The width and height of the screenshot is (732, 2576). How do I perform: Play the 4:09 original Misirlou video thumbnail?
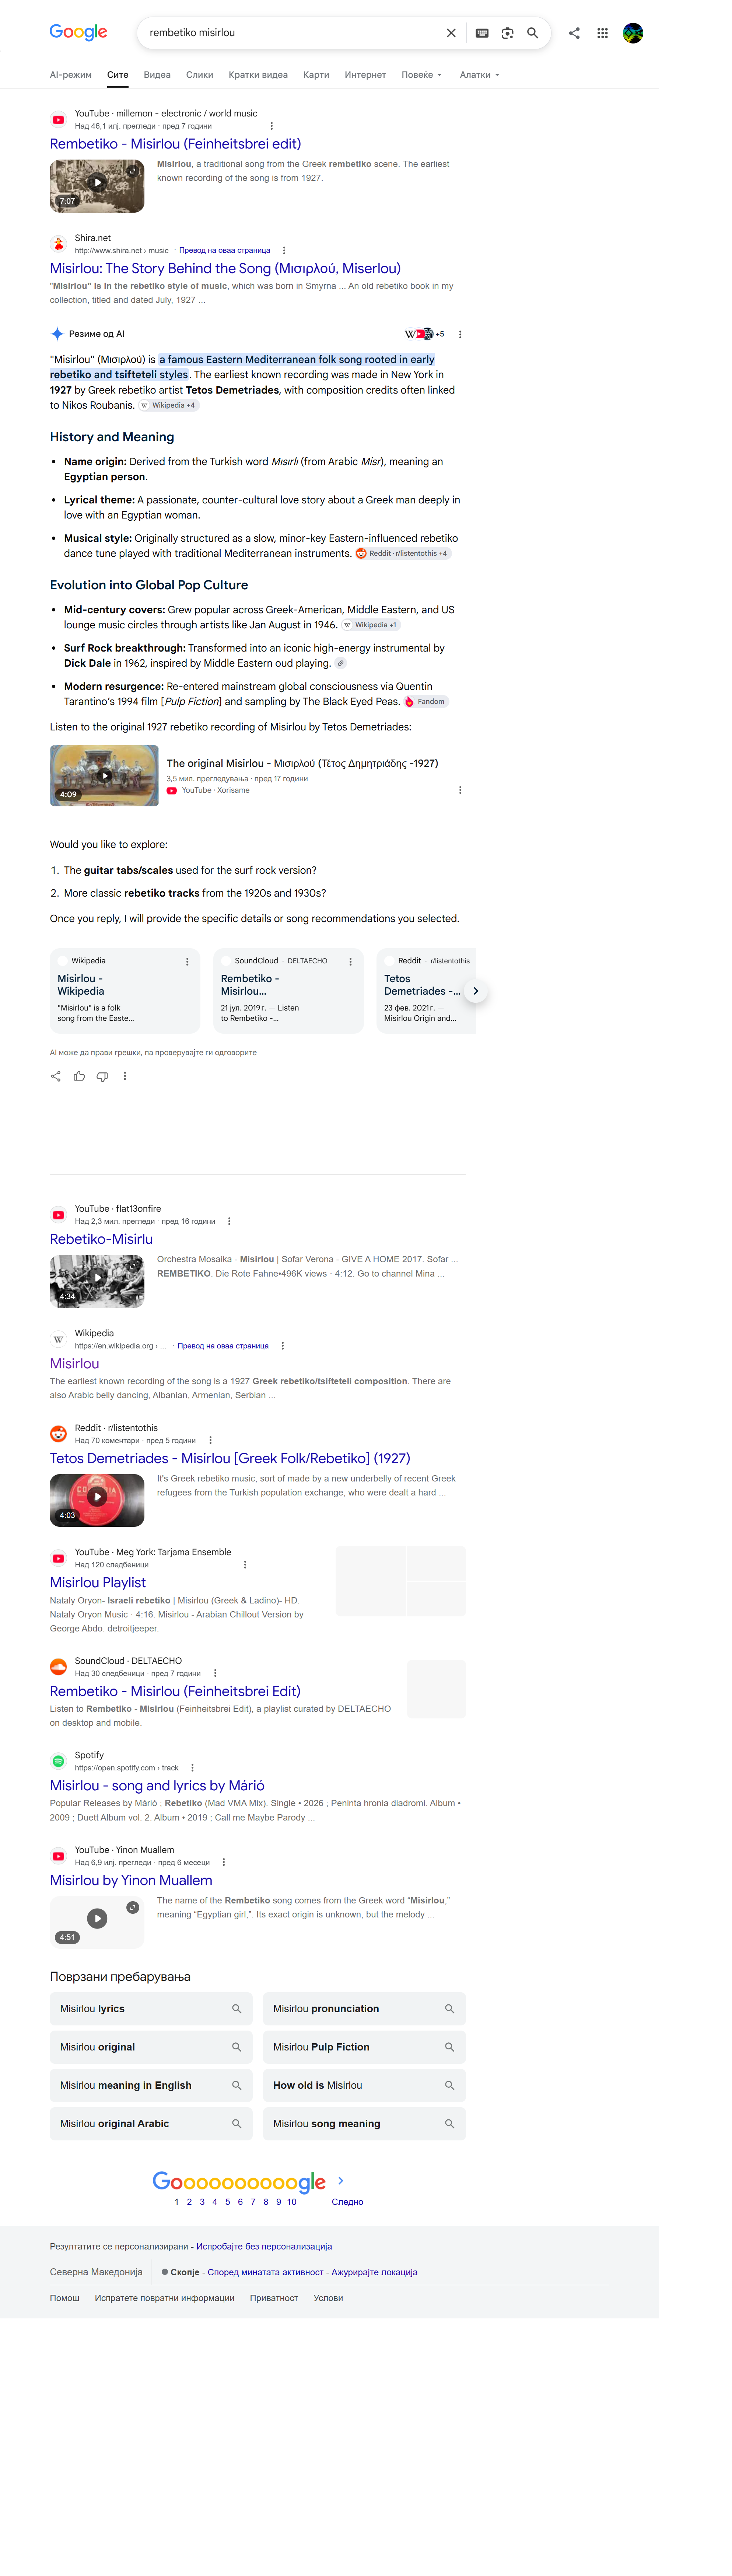(104, 776)
